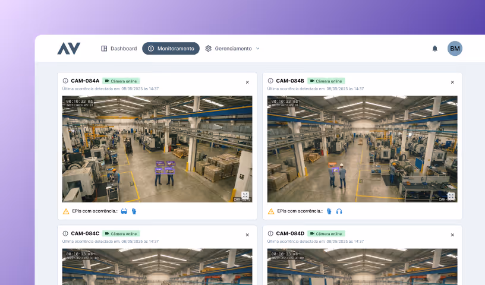Image resolution: width=485 pixels, height=285 pixels.
Task: Click CAM-084D Câmera online badge
Action: pyautogui.click(x=326, y=234)
